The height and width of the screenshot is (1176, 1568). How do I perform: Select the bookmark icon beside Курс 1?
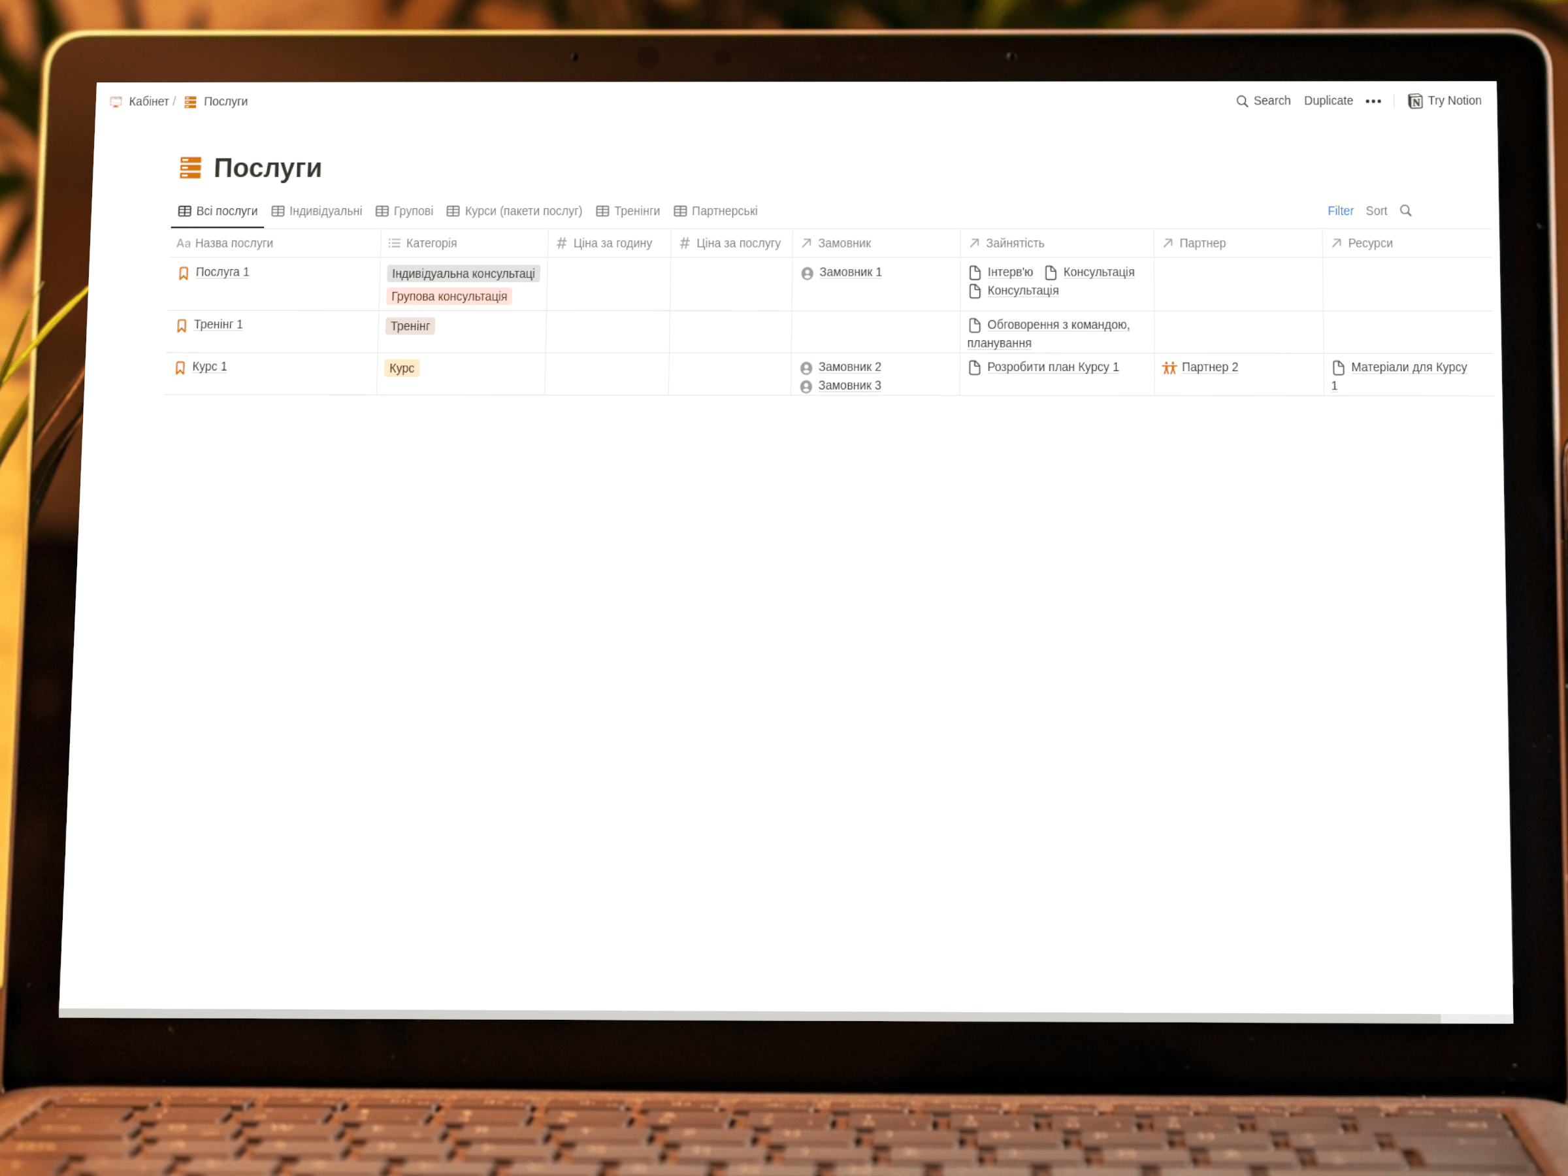click(x=180, y=368)
